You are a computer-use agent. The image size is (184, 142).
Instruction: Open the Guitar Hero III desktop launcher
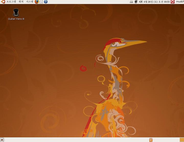[x=16, y=14]
